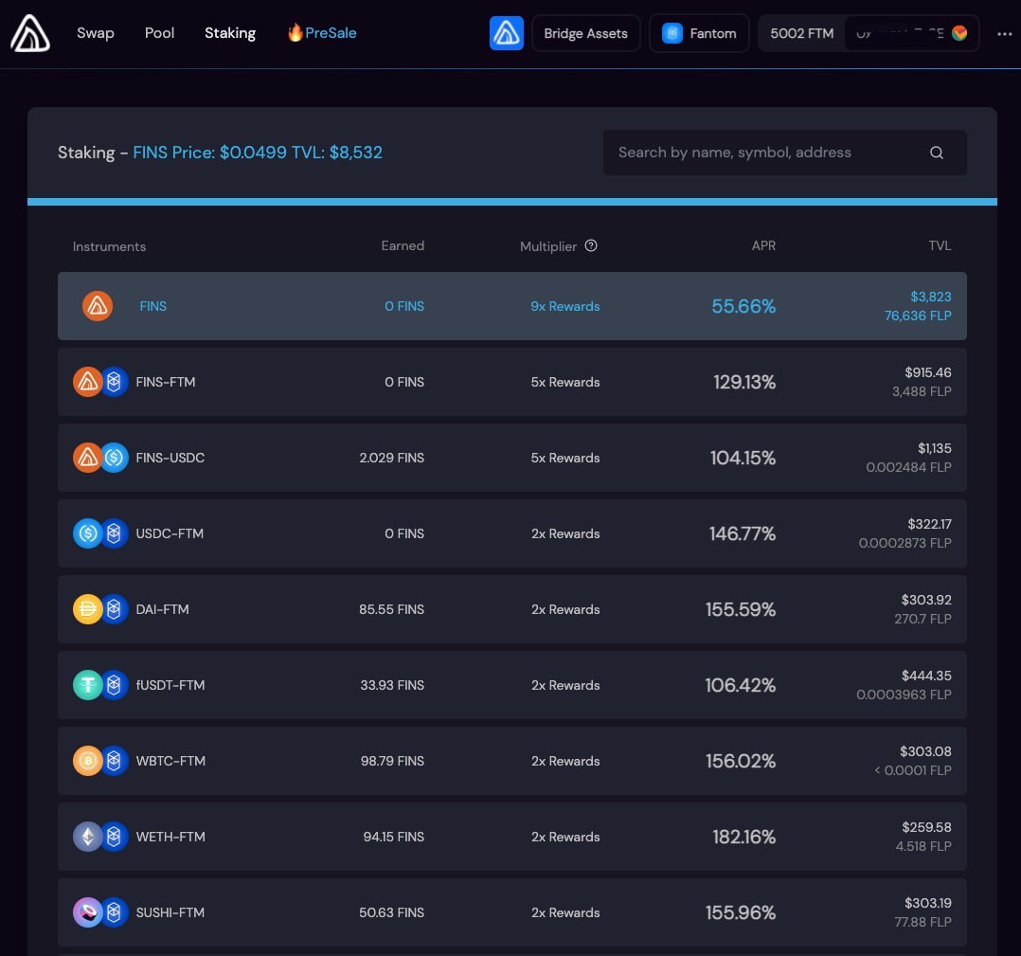The width and height of the screenshot is (1021, 956).
Task: Open the Fantom network selector
Action: (699, 32)
